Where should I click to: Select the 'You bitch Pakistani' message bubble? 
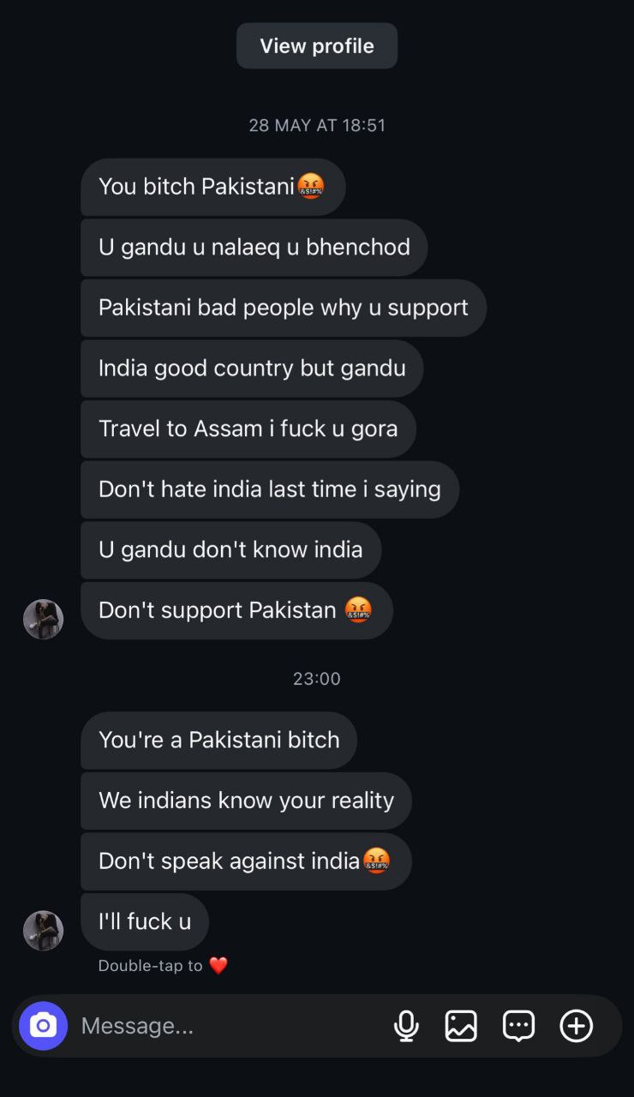[213, 187]
